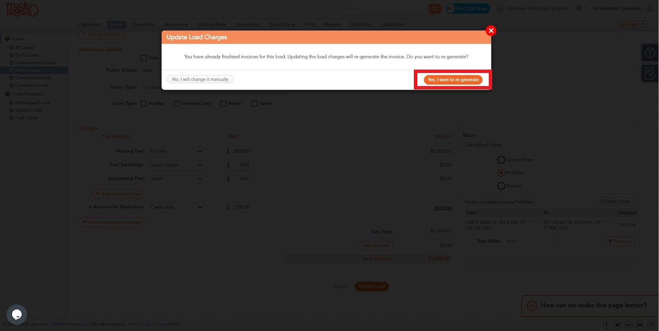Toggle the Drop checkbox
Viewport: 659px width, 331px height.
143,58
